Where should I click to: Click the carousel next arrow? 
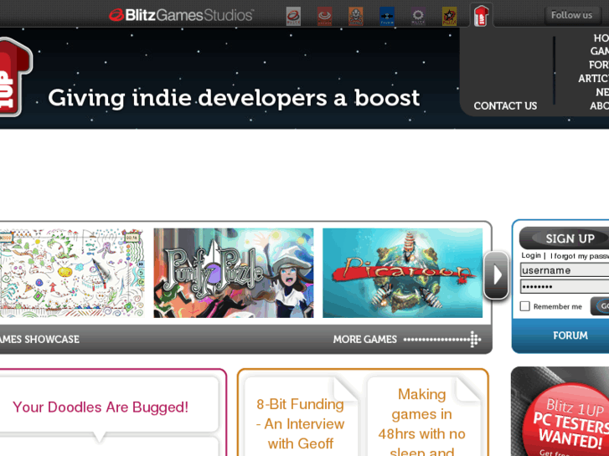point(496,275)
